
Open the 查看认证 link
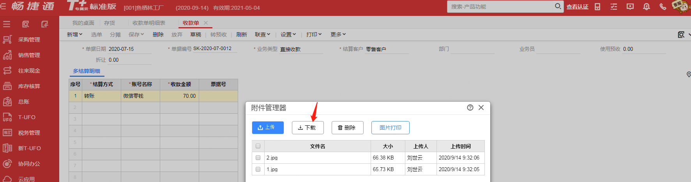577,7
